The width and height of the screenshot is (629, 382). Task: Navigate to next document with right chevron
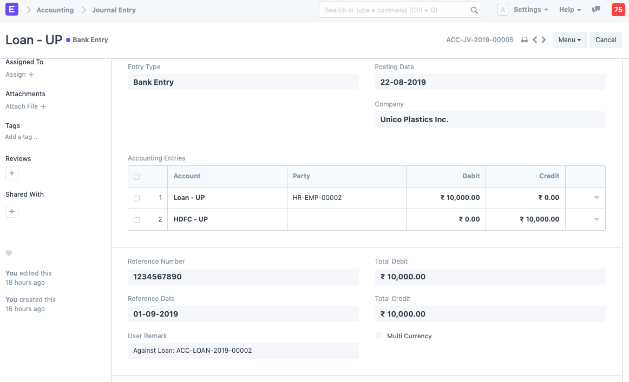pos(544,39)
